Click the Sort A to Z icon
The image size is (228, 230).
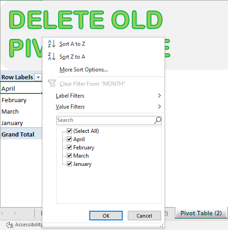tap(52, 44)
